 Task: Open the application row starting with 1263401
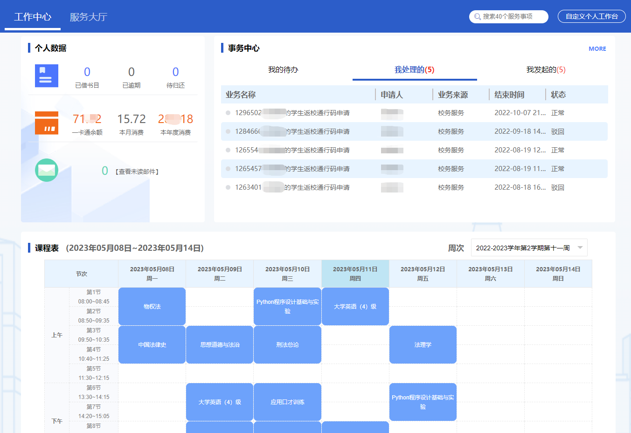(x=414, y=187)
